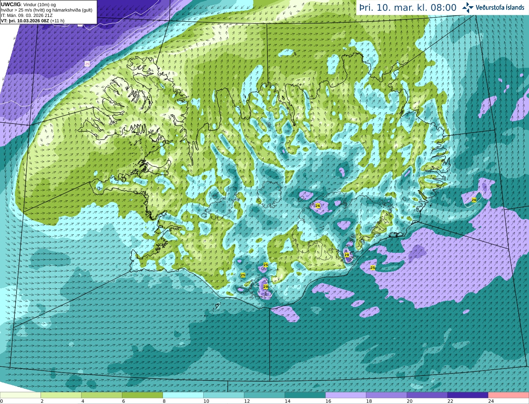The height and width of the screenshot is (404, 529).
Task: Select the 'Þri. 10. mar. kl. 08:00' header
Action: [x=407, y=7]
